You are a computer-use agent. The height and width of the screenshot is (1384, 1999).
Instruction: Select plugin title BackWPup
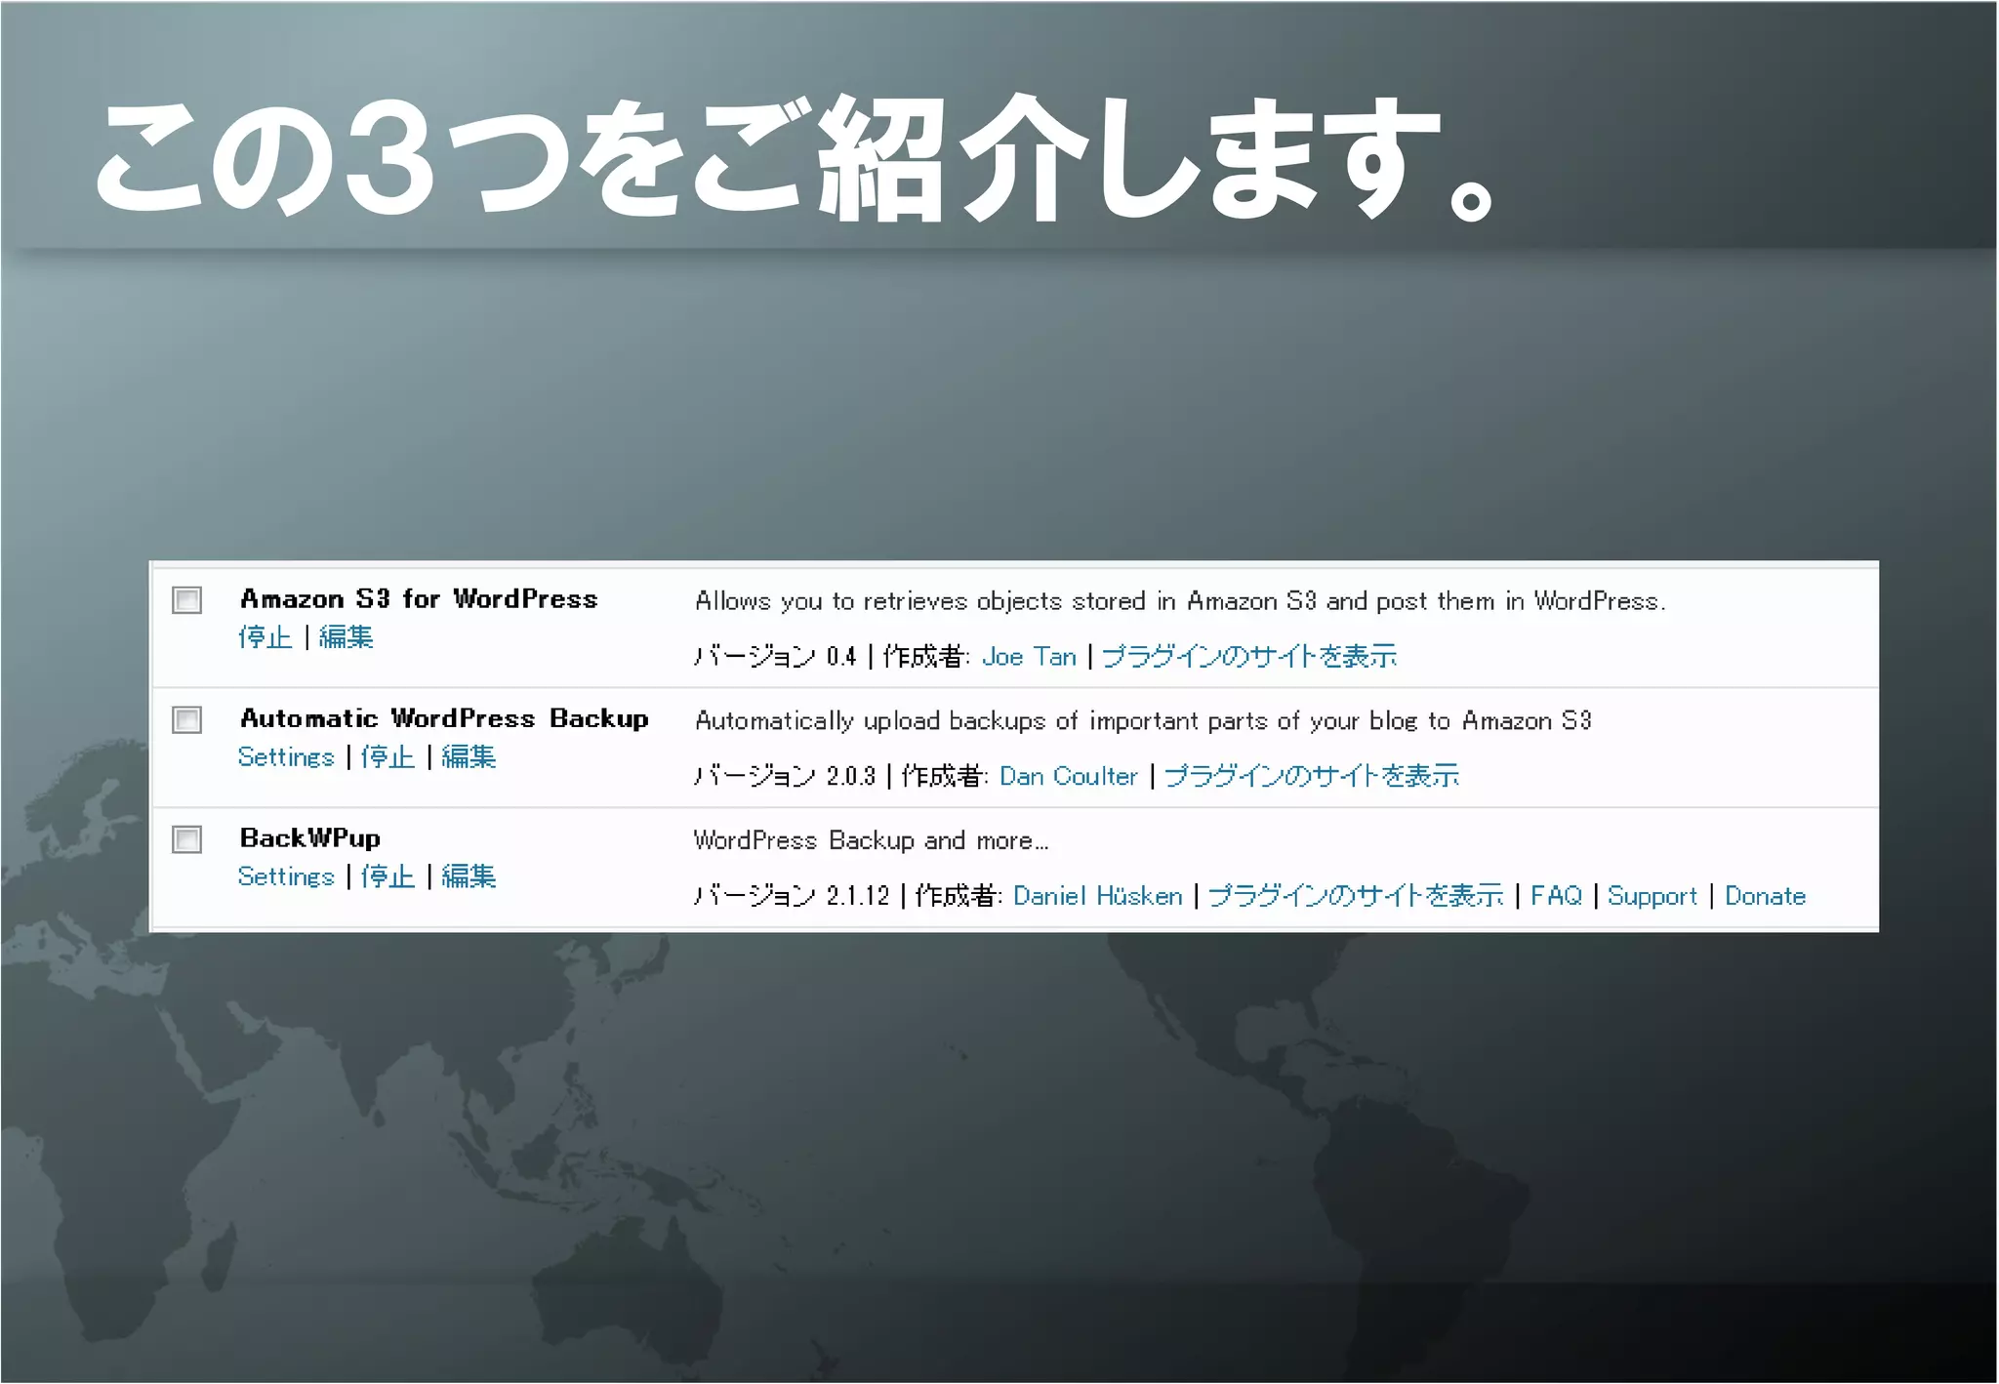(x=310, y=839)
